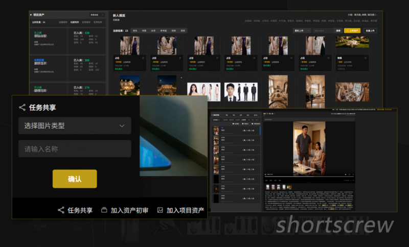Select the 角色 filter tab
This screenshot has height=247, width=409.
tap(135, 31)
